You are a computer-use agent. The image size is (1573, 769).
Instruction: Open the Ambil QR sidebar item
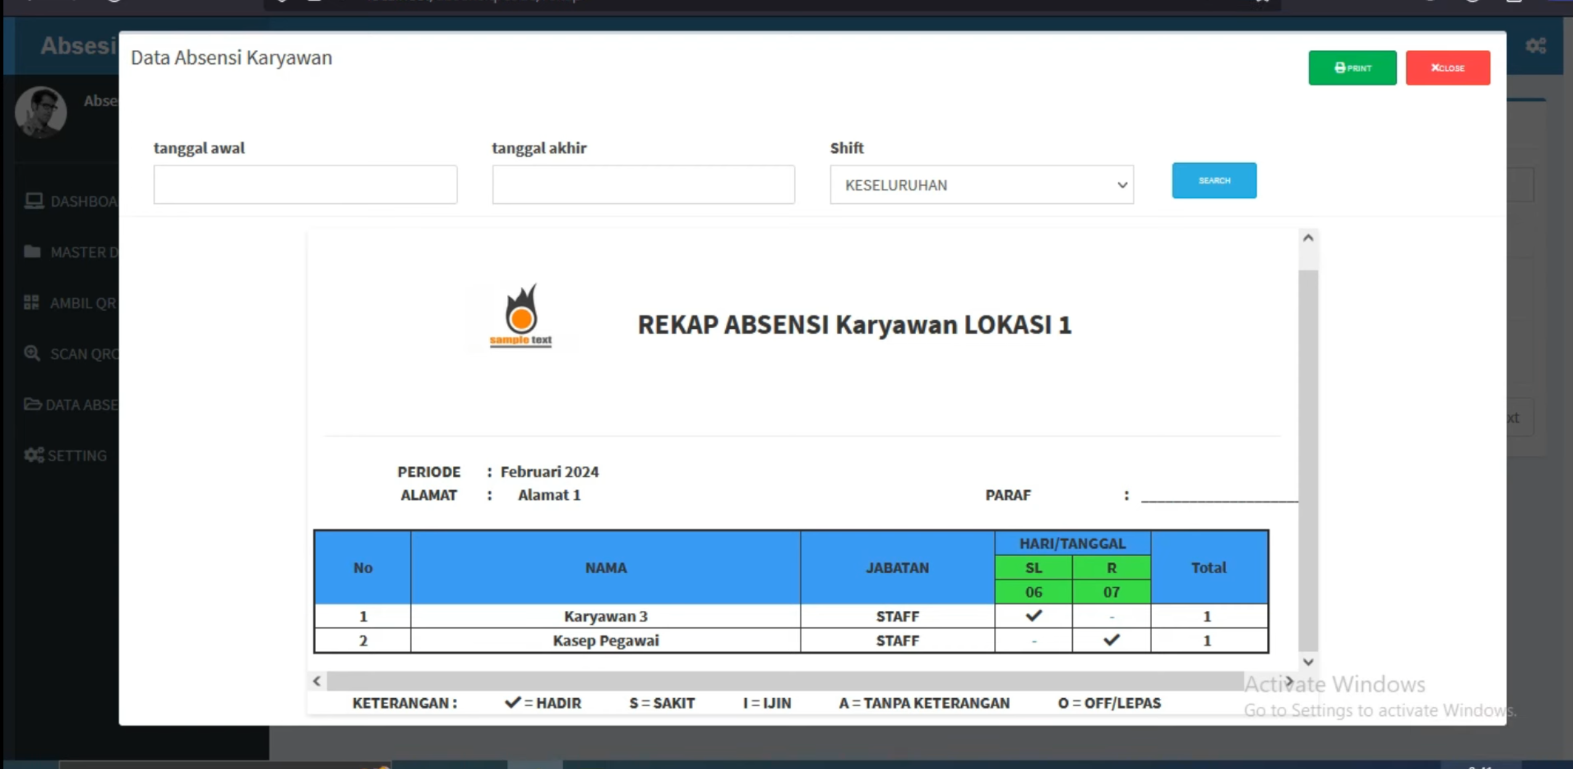71,303
